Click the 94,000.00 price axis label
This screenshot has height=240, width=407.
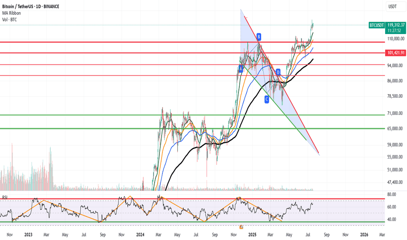click(395, 65)
